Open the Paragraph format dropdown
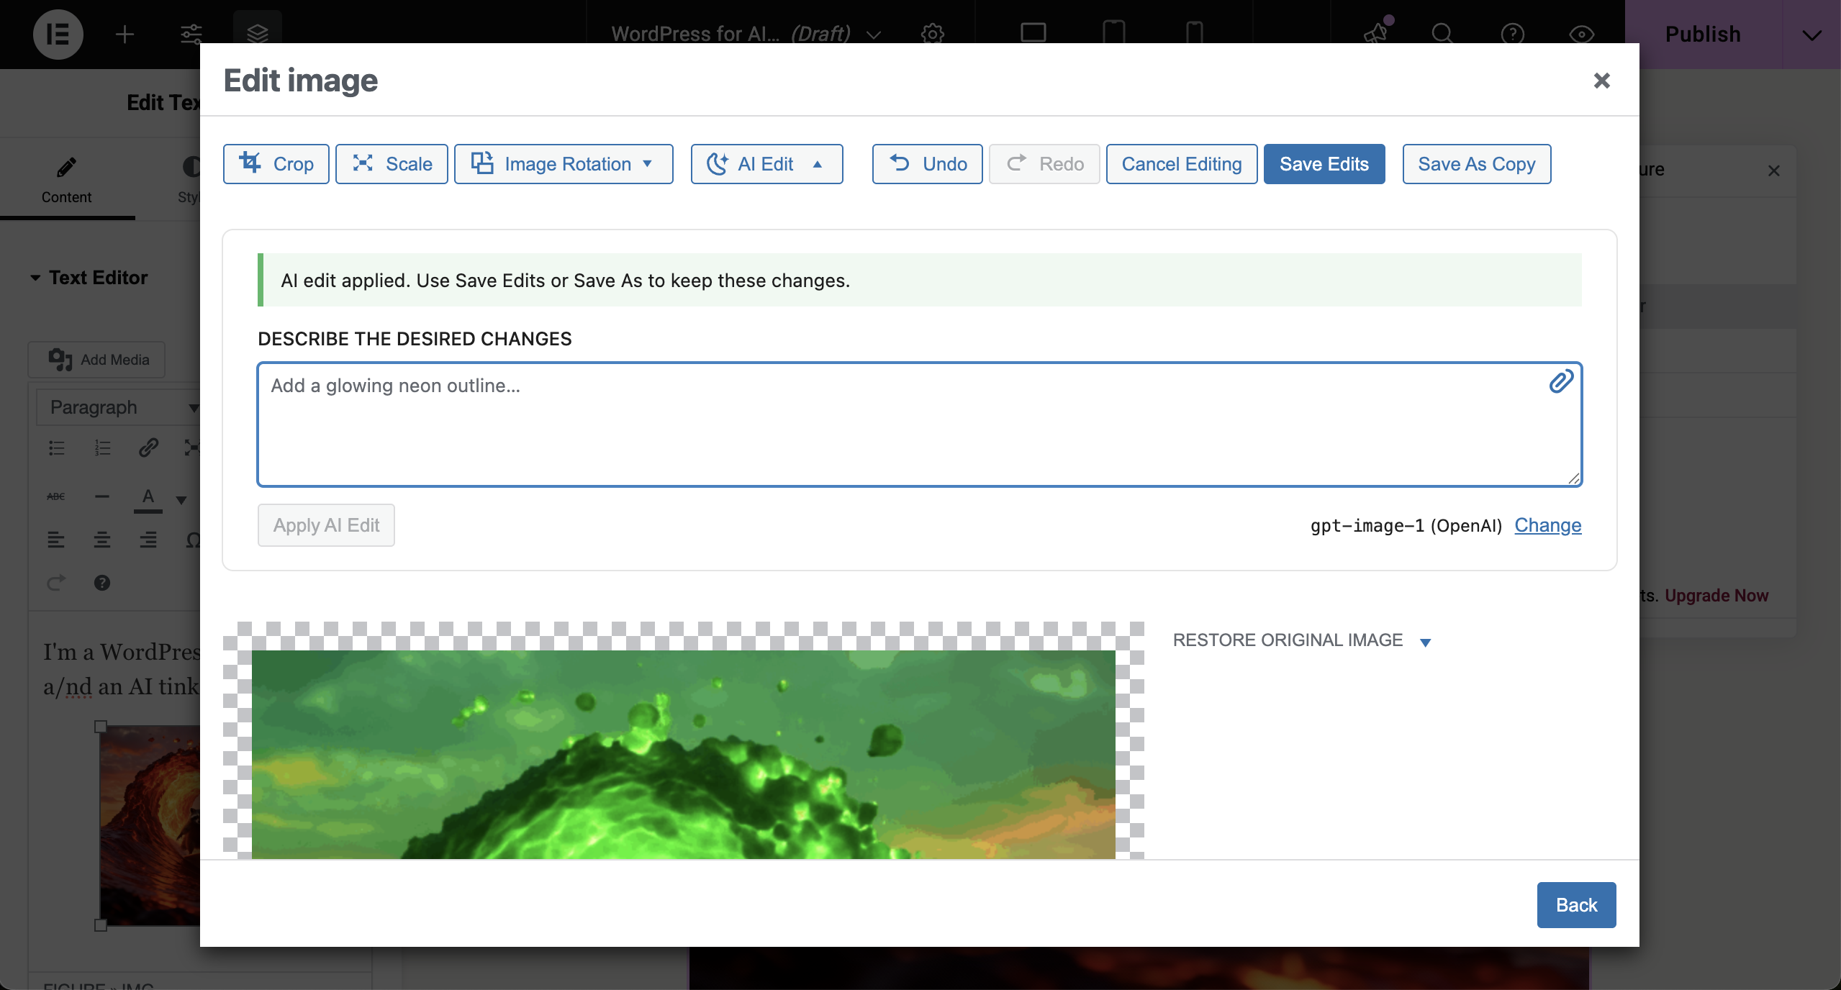This screenshot has width=1841, height=990. [119, 407]
